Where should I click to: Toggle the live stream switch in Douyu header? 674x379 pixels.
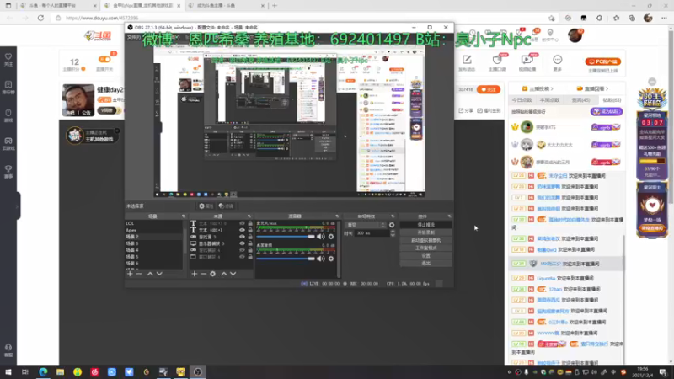pyautogui.click(x=104, y=59)
